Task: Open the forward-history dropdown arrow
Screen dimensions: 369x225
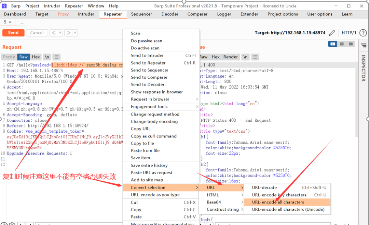Action: [x=75, y=33]
